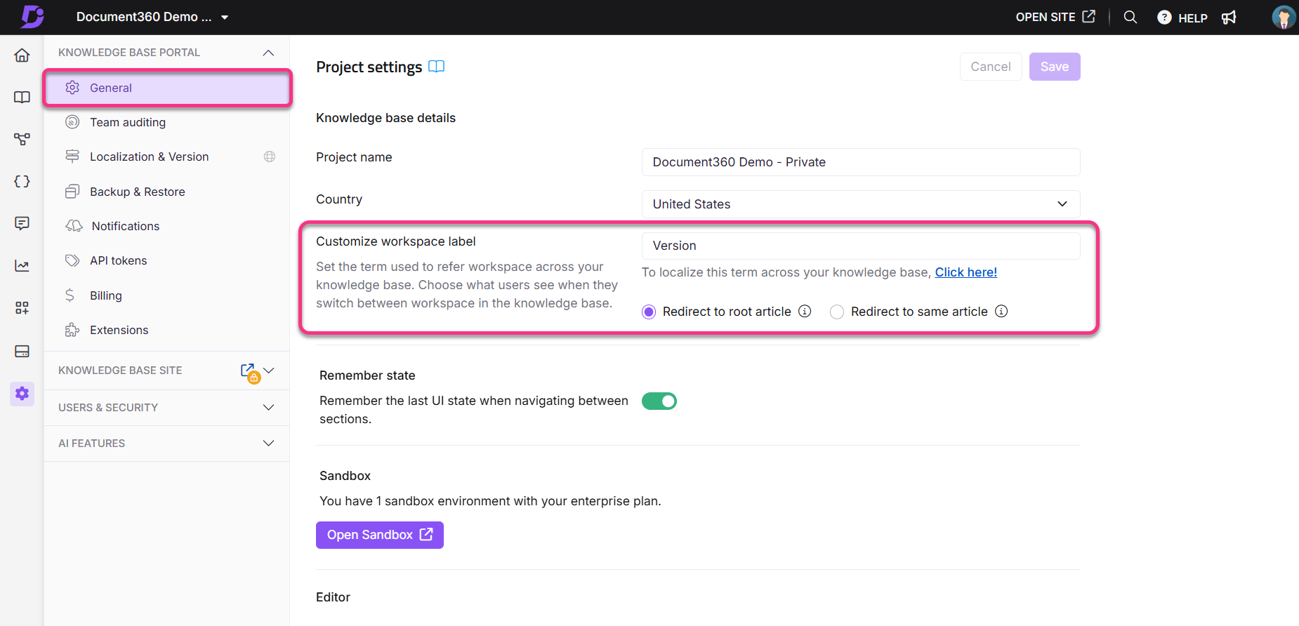Select Redirect to root article radio button
Image resolution: width=1299 pixels, height=626 pixels.
[x=649, y=312]
